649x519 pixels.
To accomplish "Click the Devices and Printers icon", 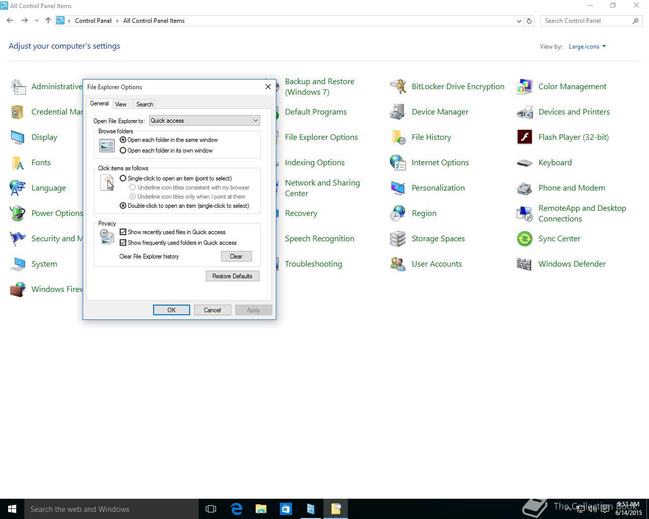I will click(x=524, y=112).
